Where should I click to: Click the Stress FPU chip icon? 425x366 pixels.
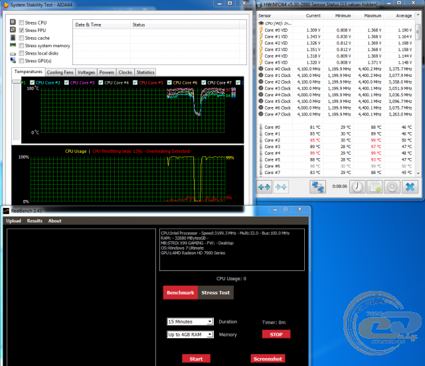(x=13, y=29)
